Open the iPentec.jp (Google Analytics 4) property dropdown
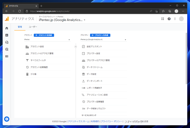Image resolution: width=190 pixels, height=128 pixels. (x=103, y=40)
